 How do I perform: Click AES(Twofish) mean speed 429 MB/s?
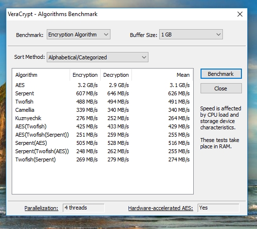[179, 126]
